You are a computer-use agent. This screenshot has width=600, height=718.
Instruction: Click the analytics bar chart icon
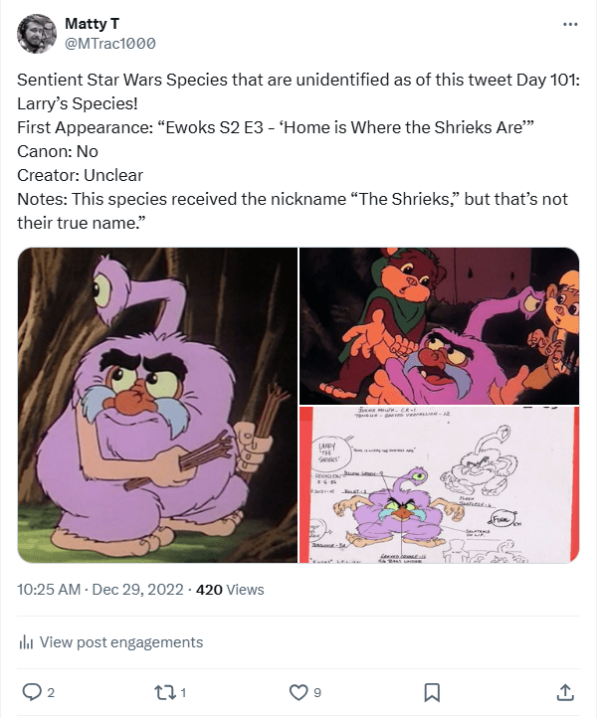pos(26,642)
